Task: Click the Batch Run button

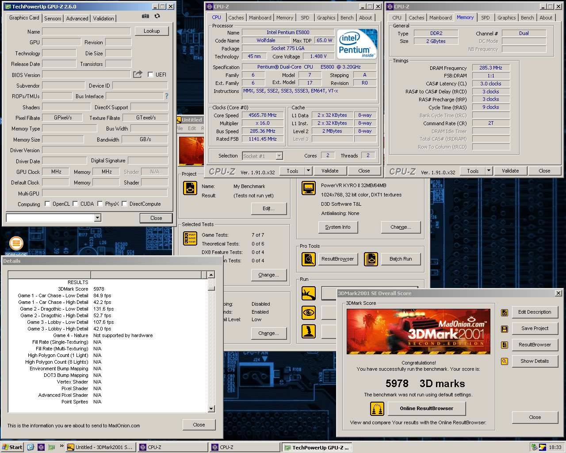Action: tap(401, 259)
